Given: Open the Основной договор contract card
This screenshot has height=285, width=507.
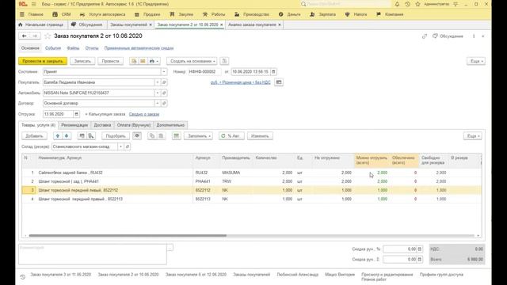Looking at the screenshot, I should tap(164, 103).
